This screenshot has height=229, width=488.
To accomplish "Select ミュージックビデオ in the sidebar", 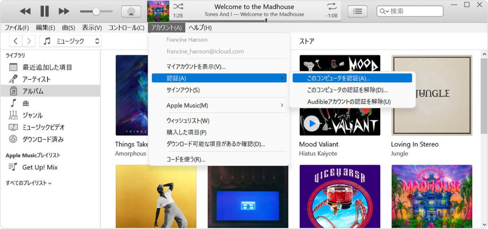I will click(x=51, y=127).
